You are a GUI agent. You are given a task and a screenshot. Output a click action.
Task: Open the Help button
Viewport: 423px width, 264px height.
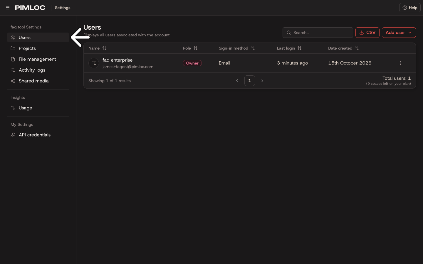coord(410,8)
